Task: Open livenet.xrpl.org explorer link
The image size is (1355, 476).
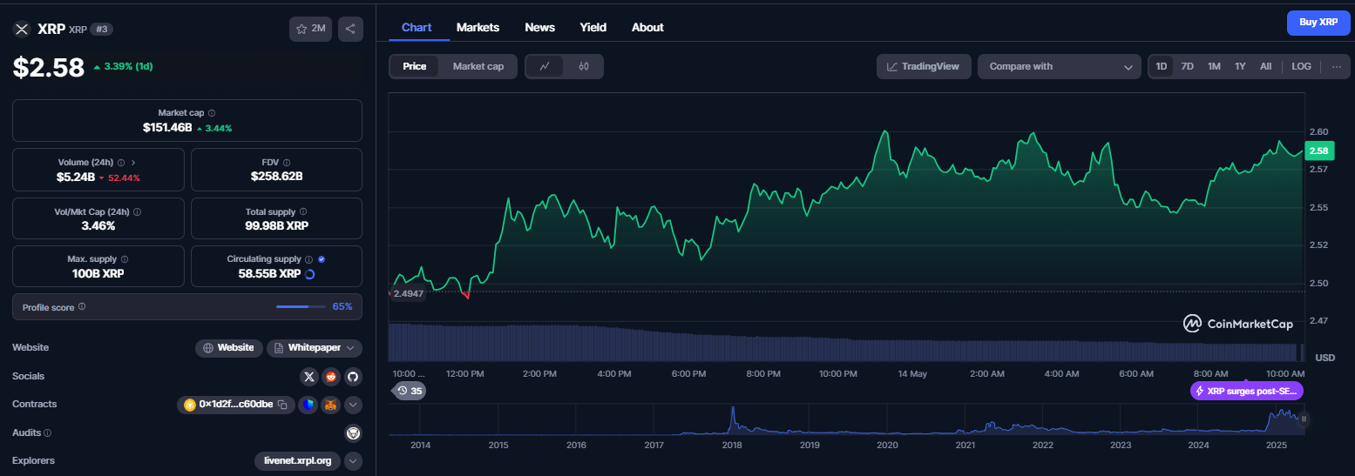Action: point(298,461)
